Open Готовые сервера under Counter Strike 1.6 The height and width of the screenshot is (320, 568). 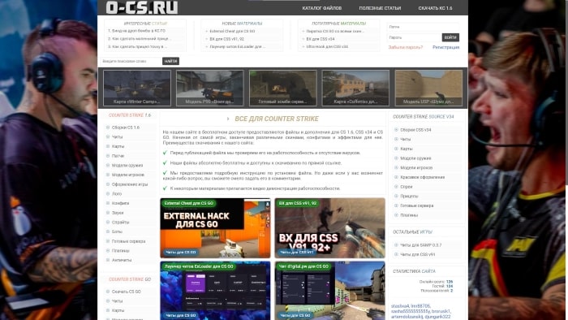pos(128,241)
